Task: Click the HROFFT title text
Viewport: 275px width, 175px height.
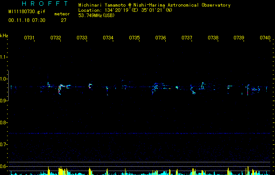Action: tap(45, 3)
